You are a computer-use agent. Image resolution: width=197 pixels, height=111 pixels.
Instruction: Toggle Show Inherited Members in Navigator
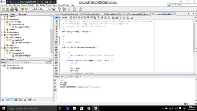pyautogui.click(x=3, y=100)
